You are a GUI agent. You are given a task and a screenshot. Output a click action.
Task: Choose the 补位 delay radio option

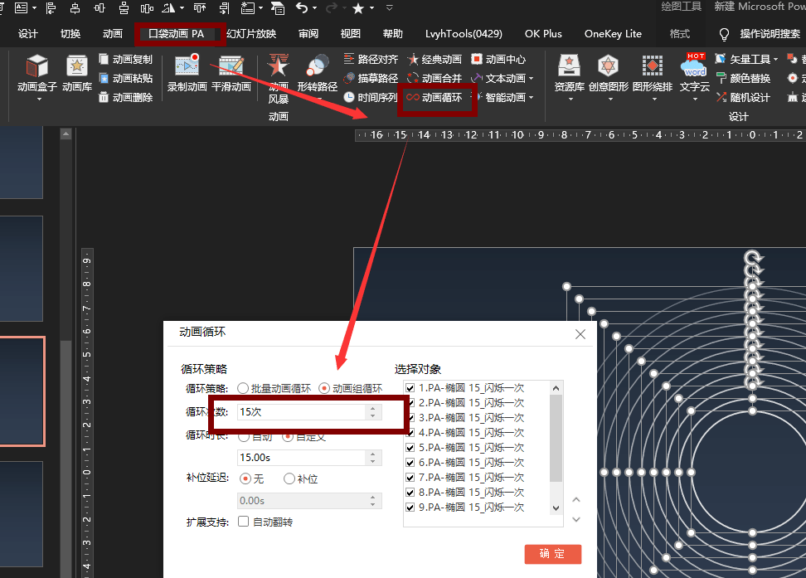289,478
